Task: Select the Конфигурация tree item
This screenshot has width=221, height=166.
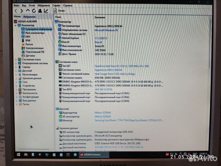Action: (x=29, y=97)
